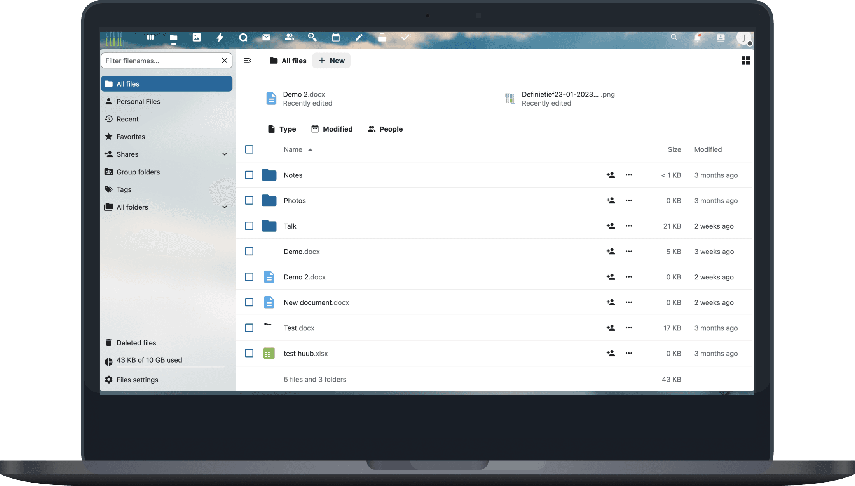
Task: Toggle the select-all checkbox in header
Action: (249, 149)
